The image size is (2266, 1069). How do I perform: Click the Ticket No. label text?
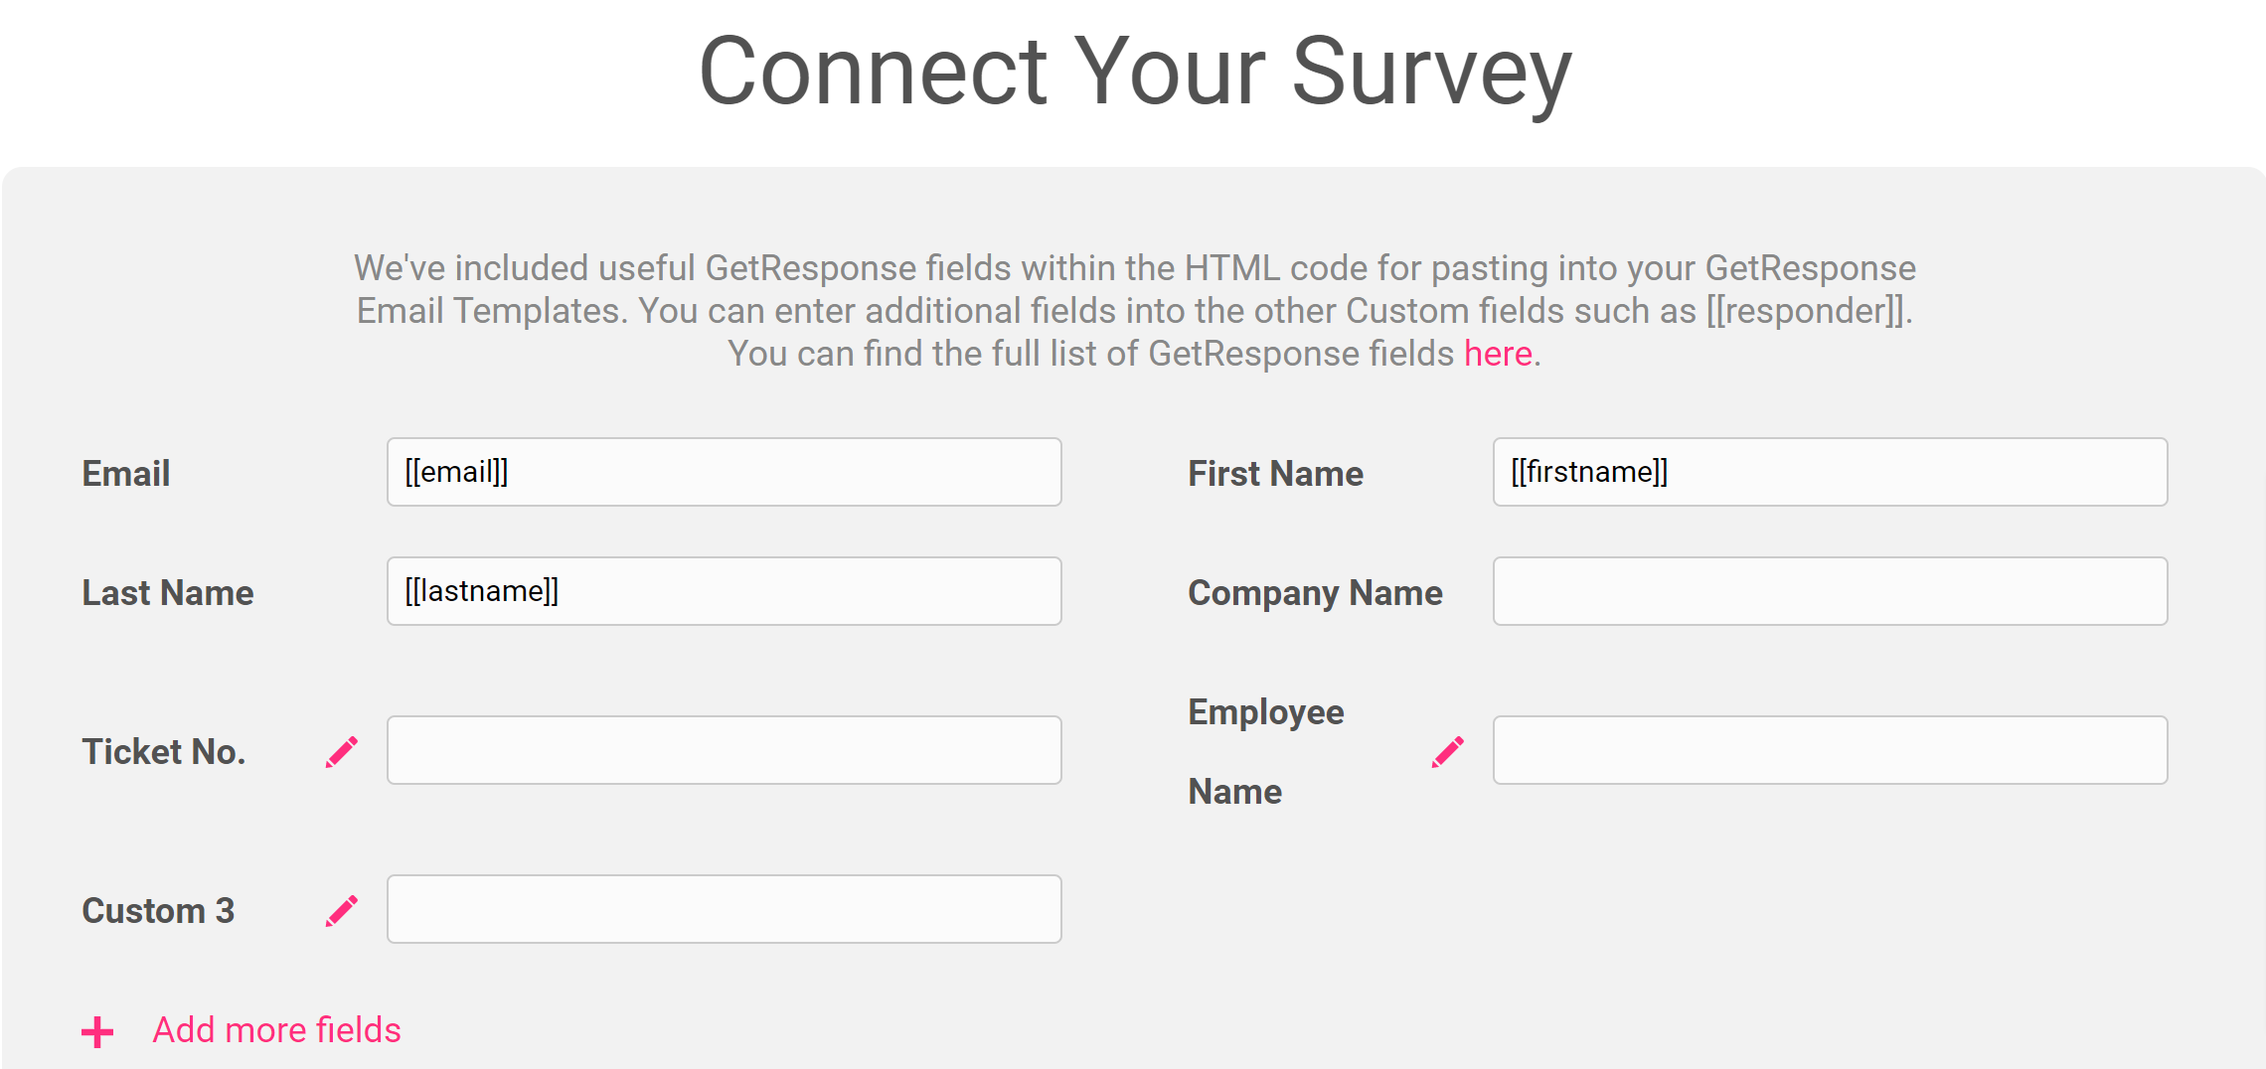point(164,752)
